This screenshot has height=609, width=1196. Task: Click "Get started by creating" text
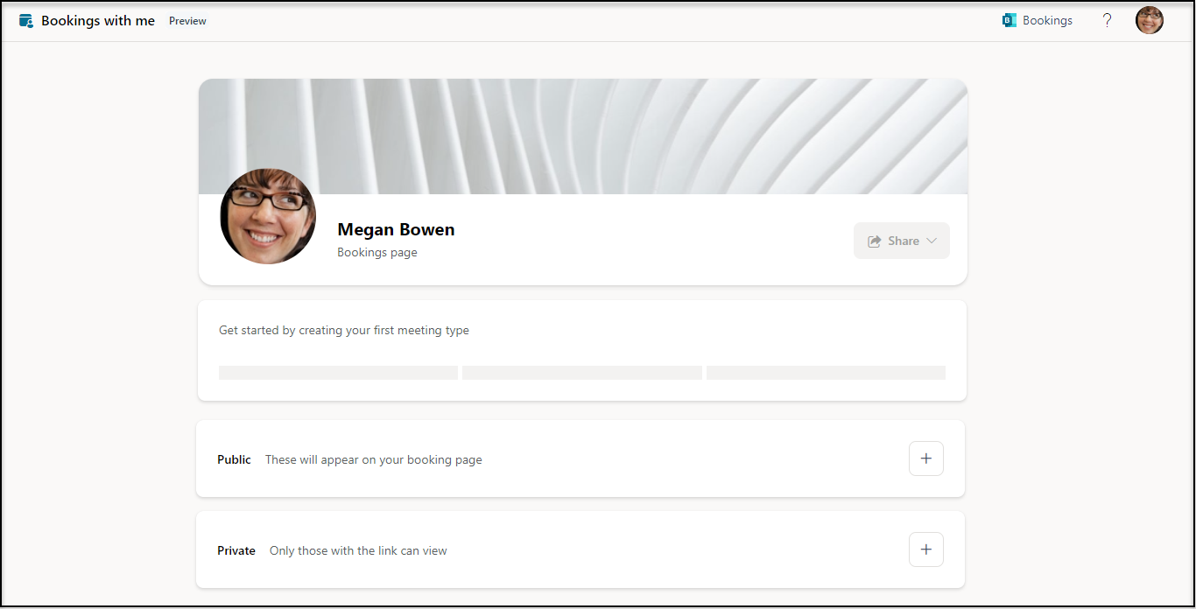coord(343,331)
